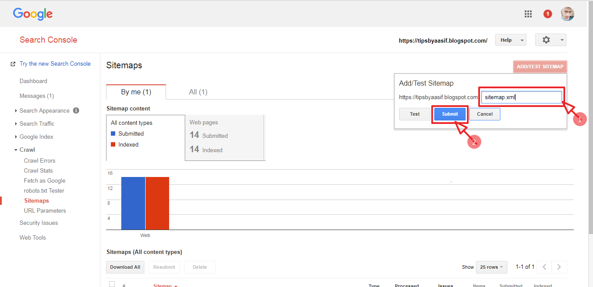Click the red Indexed legend swatch
The image size is (593, 287).
click(x=113, y=144)
